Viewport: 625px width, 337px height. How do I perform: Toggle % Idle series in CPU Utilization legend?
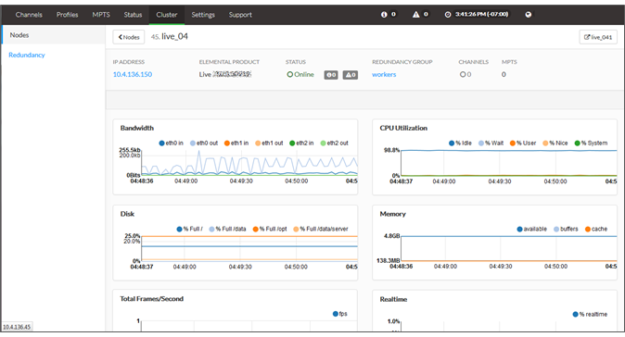click(460, 143)
